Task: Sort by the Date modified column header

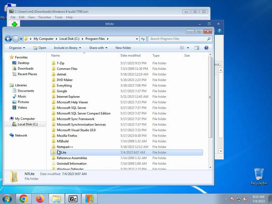Action: pyautogui.click(x=130, y=56)
